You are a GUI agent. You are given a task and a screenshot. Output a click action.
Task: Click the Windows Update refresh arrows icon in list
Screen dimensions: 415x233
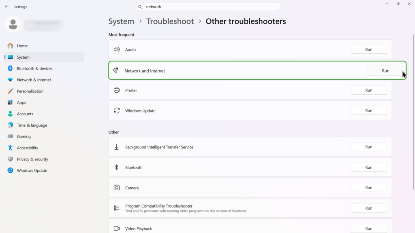click(x=117, y=110)
